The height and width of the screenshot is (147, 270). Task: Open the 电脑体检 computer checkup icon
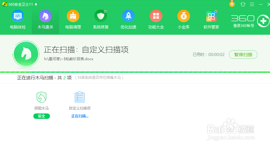coord(18,16)
